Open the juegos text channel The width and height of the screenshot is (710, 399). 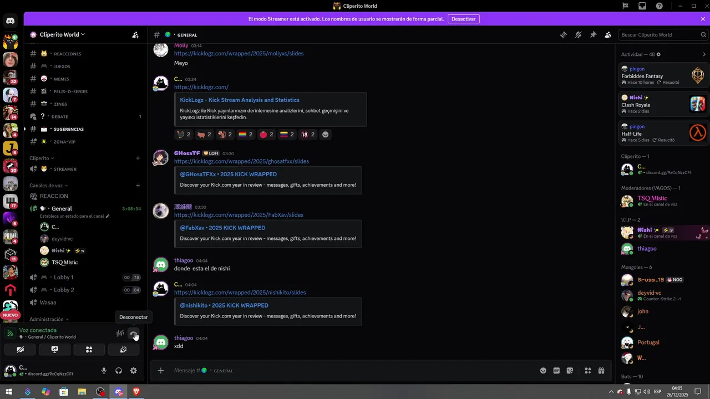point(86,66)
